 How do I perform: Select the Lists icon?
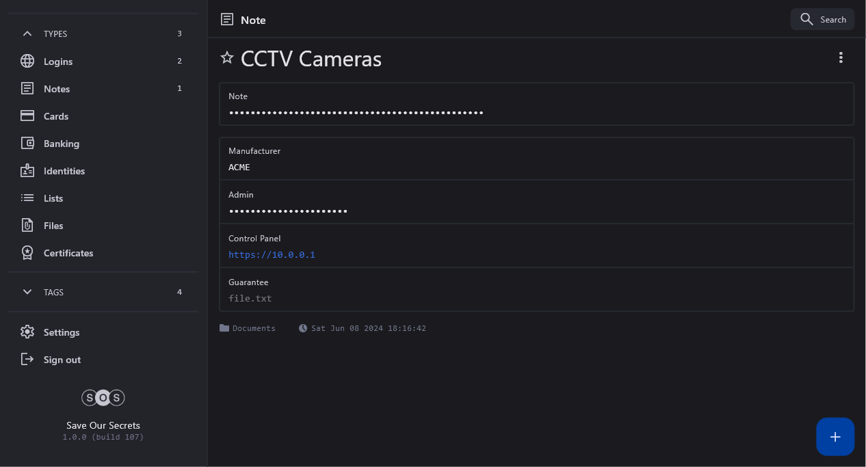pyautogui.click(x=27, y=198)
